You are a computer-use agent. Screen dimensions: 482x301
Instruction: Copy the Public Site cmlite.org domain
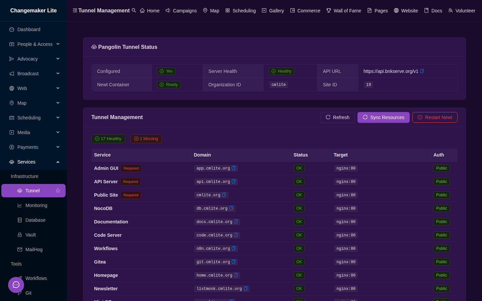224,195
